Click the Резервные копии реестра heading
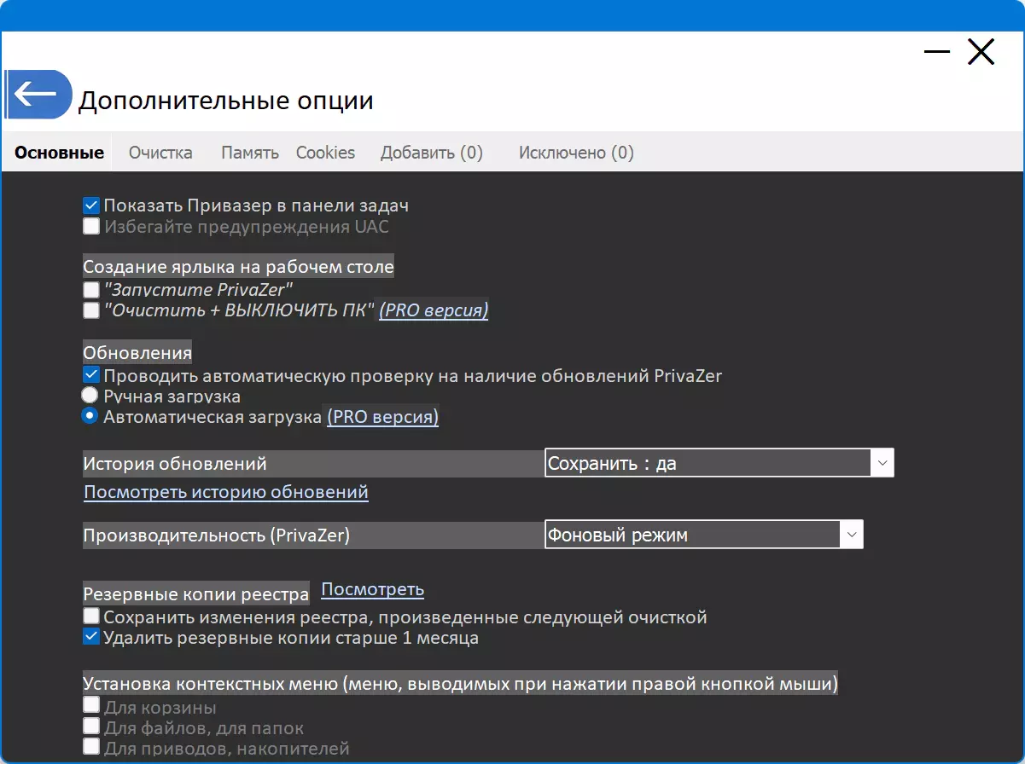 click(x=196, y=593)
